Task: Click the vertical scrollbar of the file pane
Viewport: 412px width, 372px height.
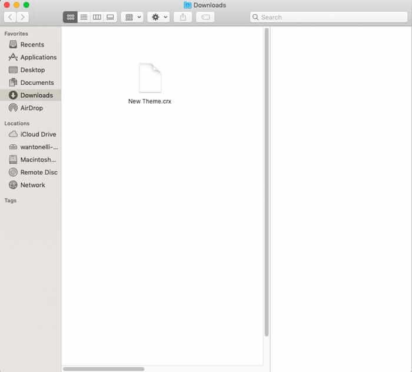Action: pyautogui.click(x=267, y=182)
